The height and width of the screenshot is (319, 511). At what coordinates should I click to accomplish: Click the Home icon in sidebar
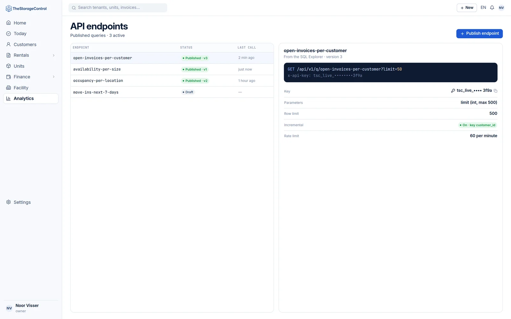click(9, 23)
